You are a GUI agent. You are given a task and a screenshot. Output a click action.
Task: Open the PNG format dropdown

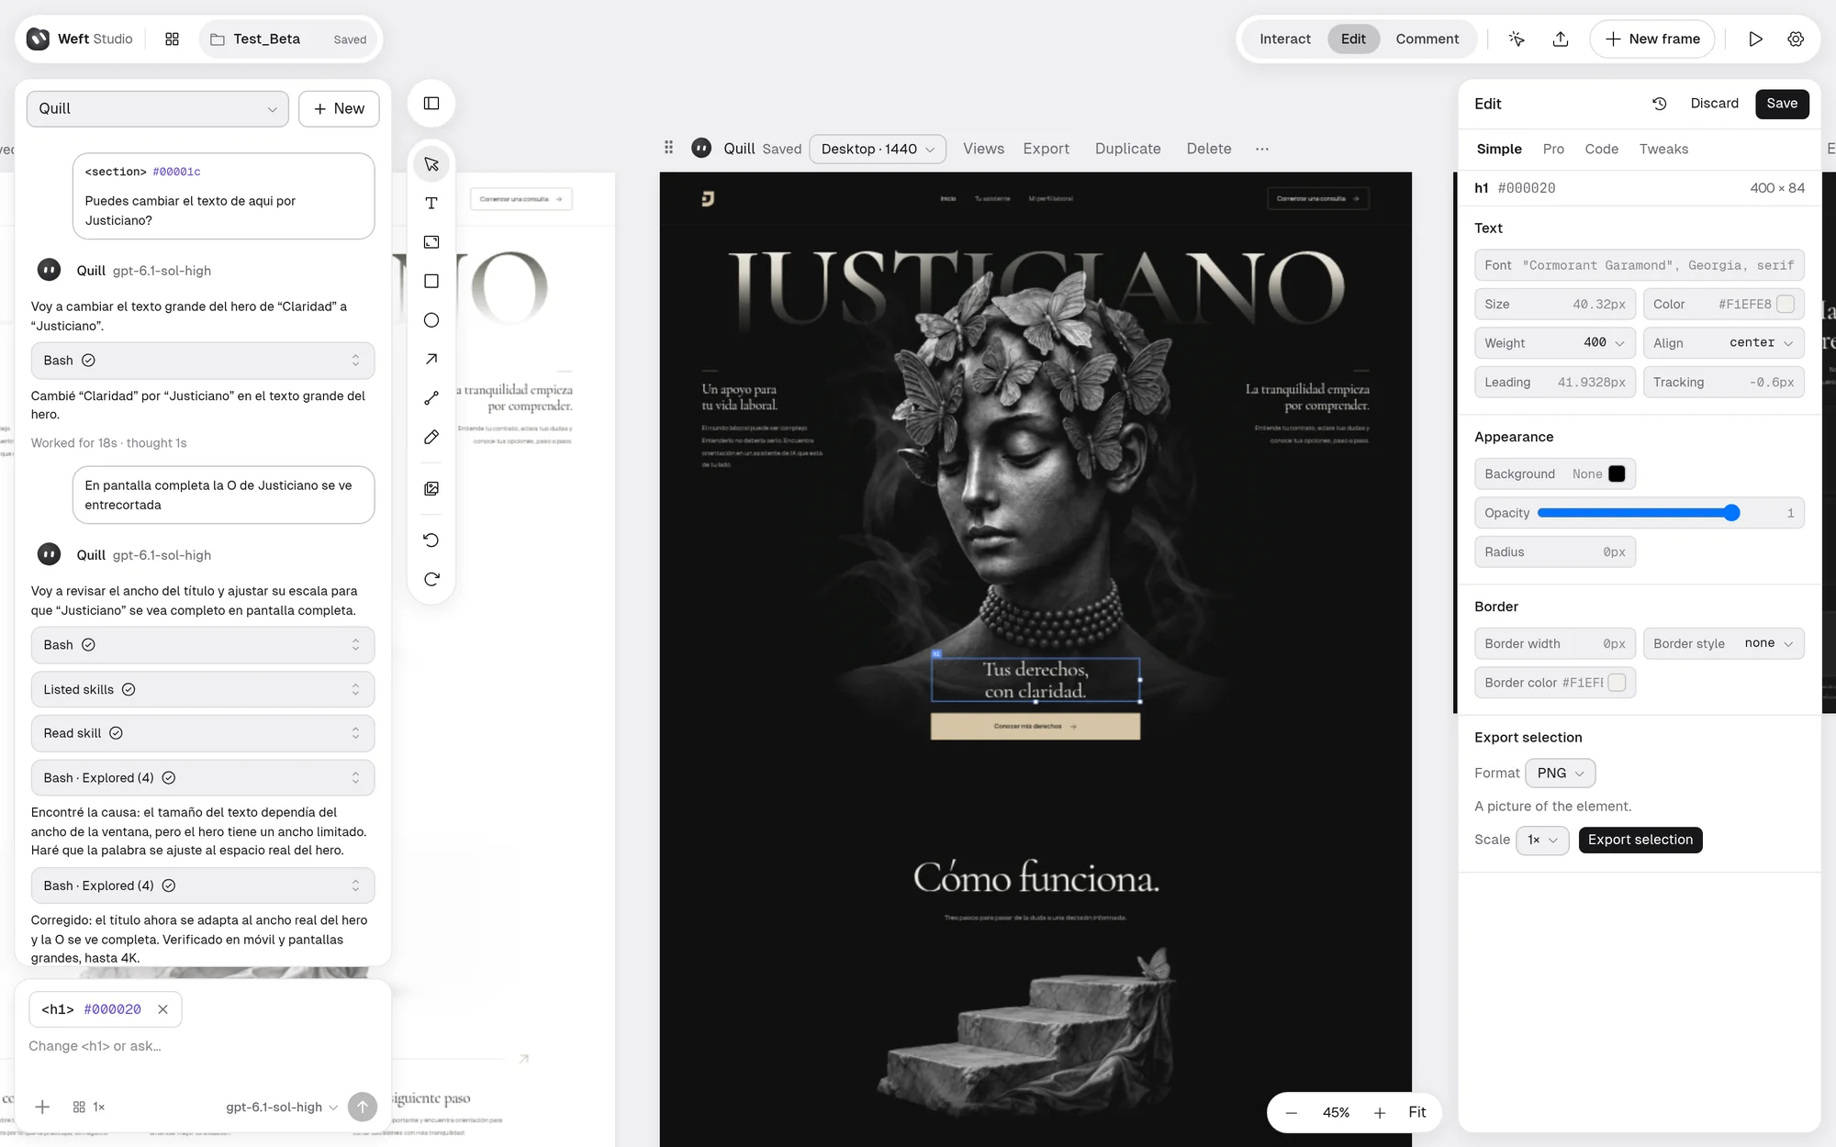click(x=1561, y=774)
